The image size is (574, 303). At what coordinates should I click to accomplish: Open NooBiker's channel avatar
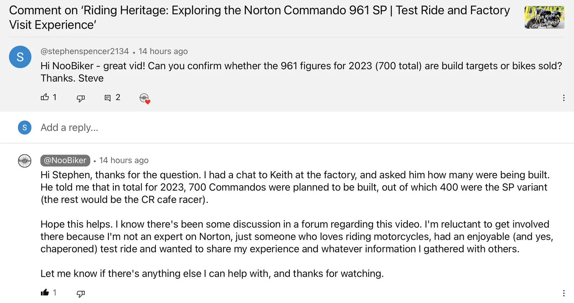[24, 161]
